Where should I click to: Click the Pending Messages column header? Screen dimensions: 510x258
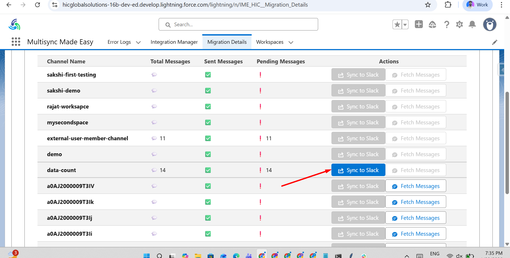pos(281,61)
